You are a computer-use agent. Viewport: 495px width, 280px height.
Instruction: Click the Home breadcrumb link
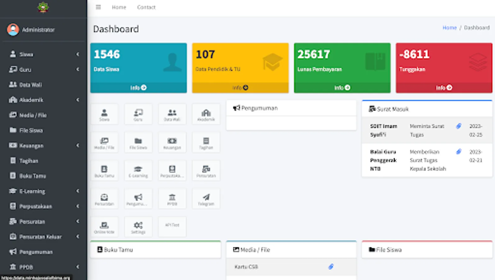(450, 28)
